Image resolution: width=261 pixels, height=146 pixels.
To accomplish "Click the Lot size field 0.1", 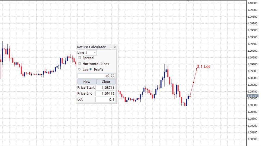I will (105, 99).
